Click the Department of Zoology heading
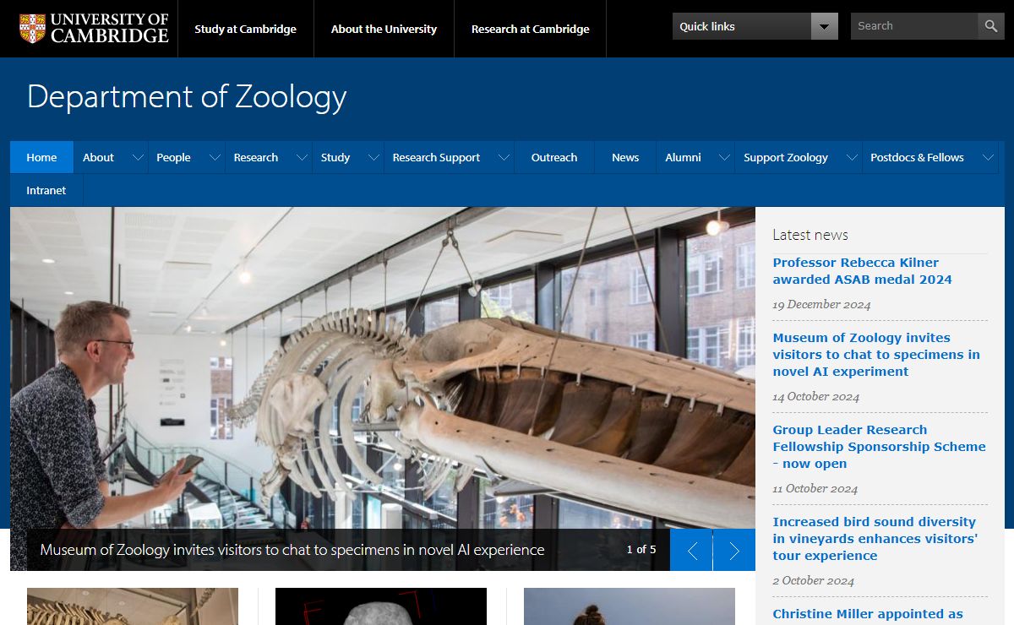Image resolution: width=1014 pixels, height=625 pixels. pyautogui.click(x=187, y=97)
